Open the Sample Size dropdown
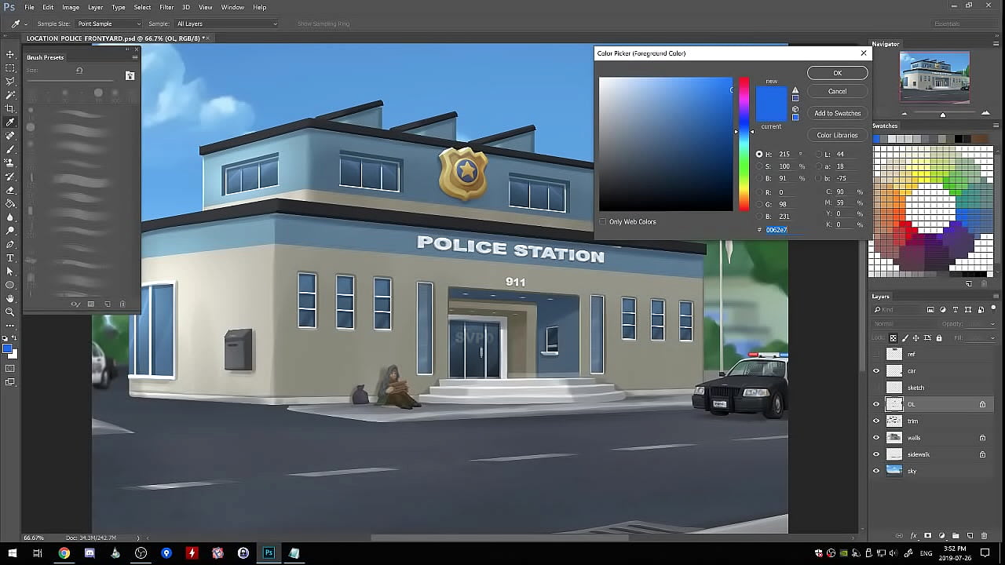Image resolution: width=1005 pixels, height=565 pixels. 108,24
